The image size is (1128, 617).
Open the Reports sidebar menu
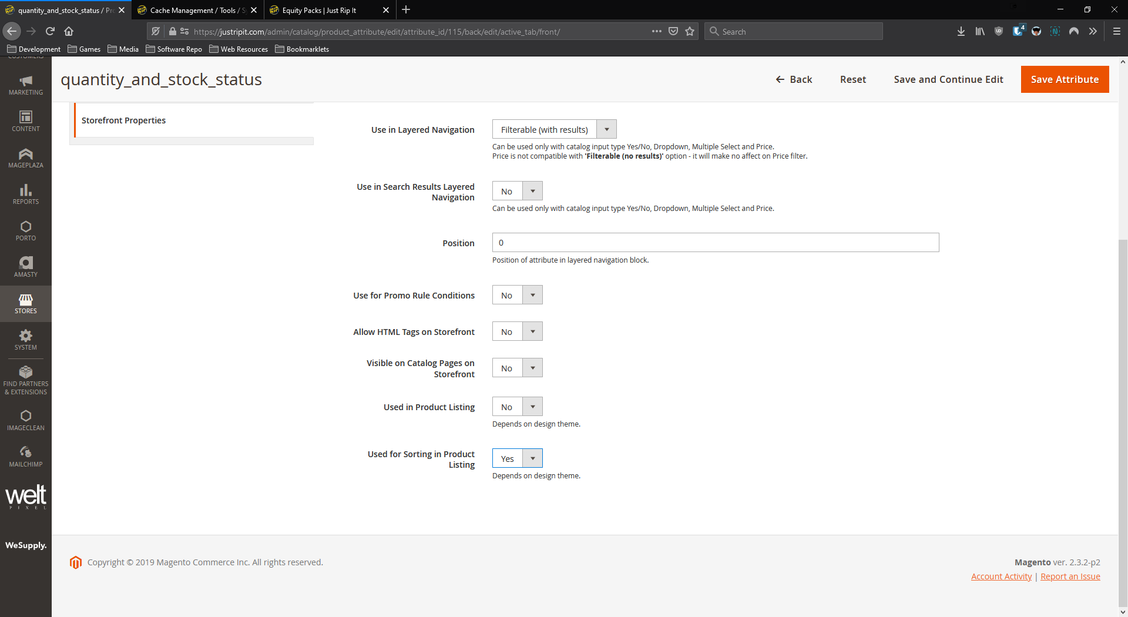point(26,195)
